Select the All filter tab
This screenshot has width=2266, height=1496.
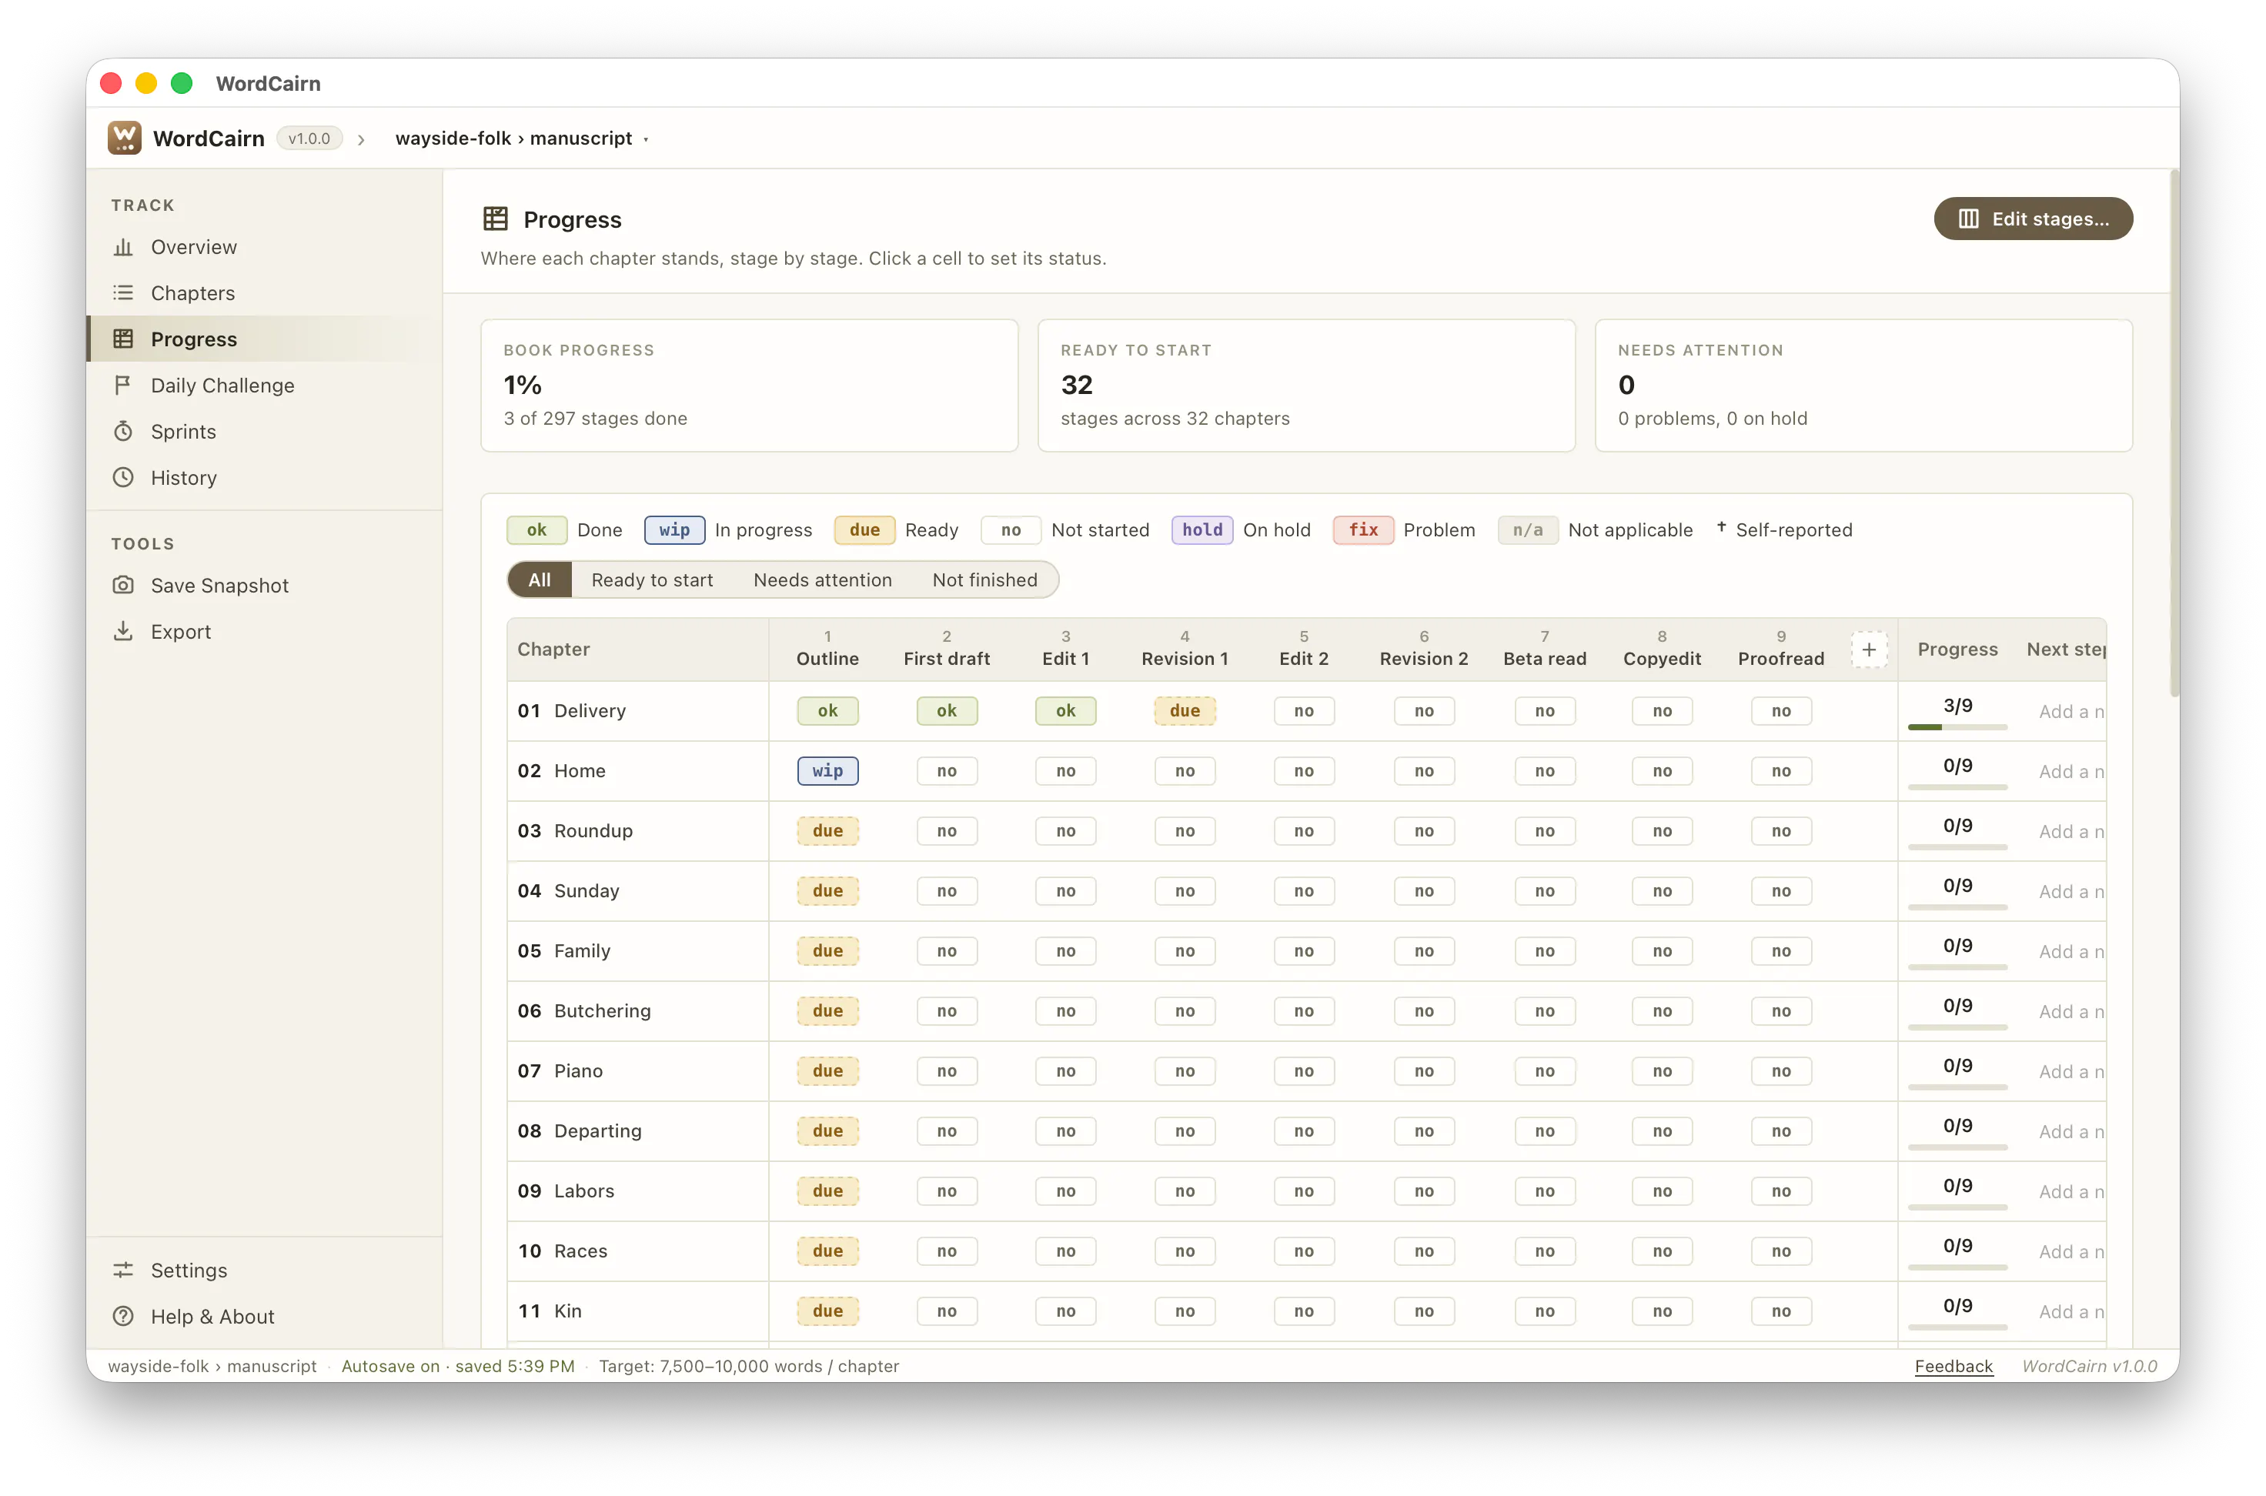(x=539, y=580)
